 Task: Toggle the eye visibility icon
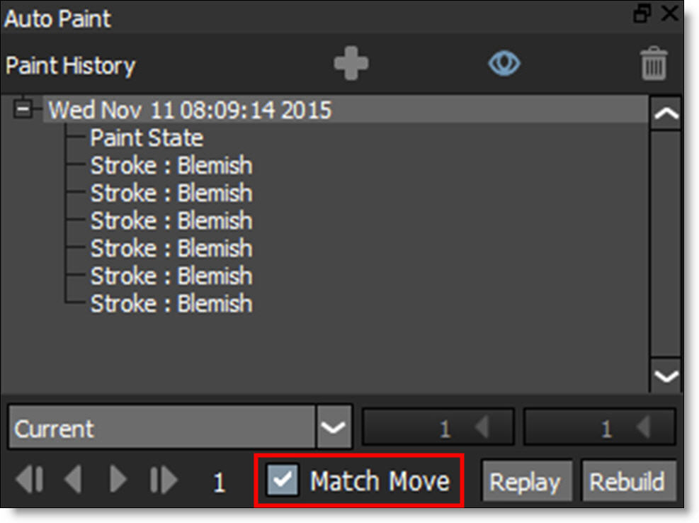tap(504, 64)
